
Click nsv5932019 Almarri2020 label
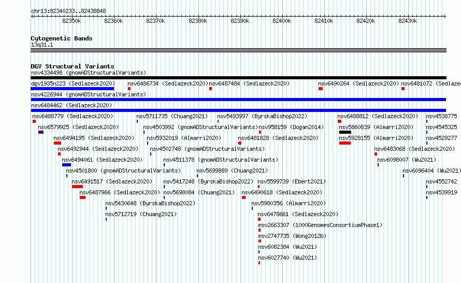point(184,138)
